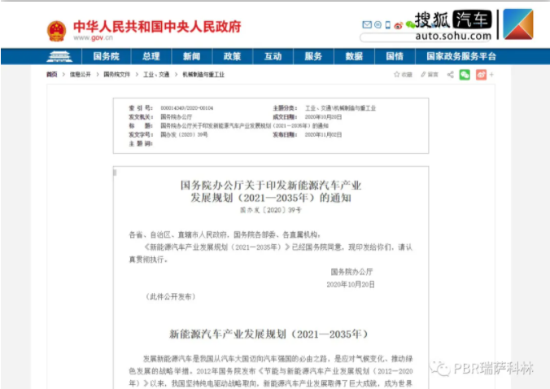550x389 pixels.
Task: Click the 收藏 star icon
Action: [x=398, y=74]
